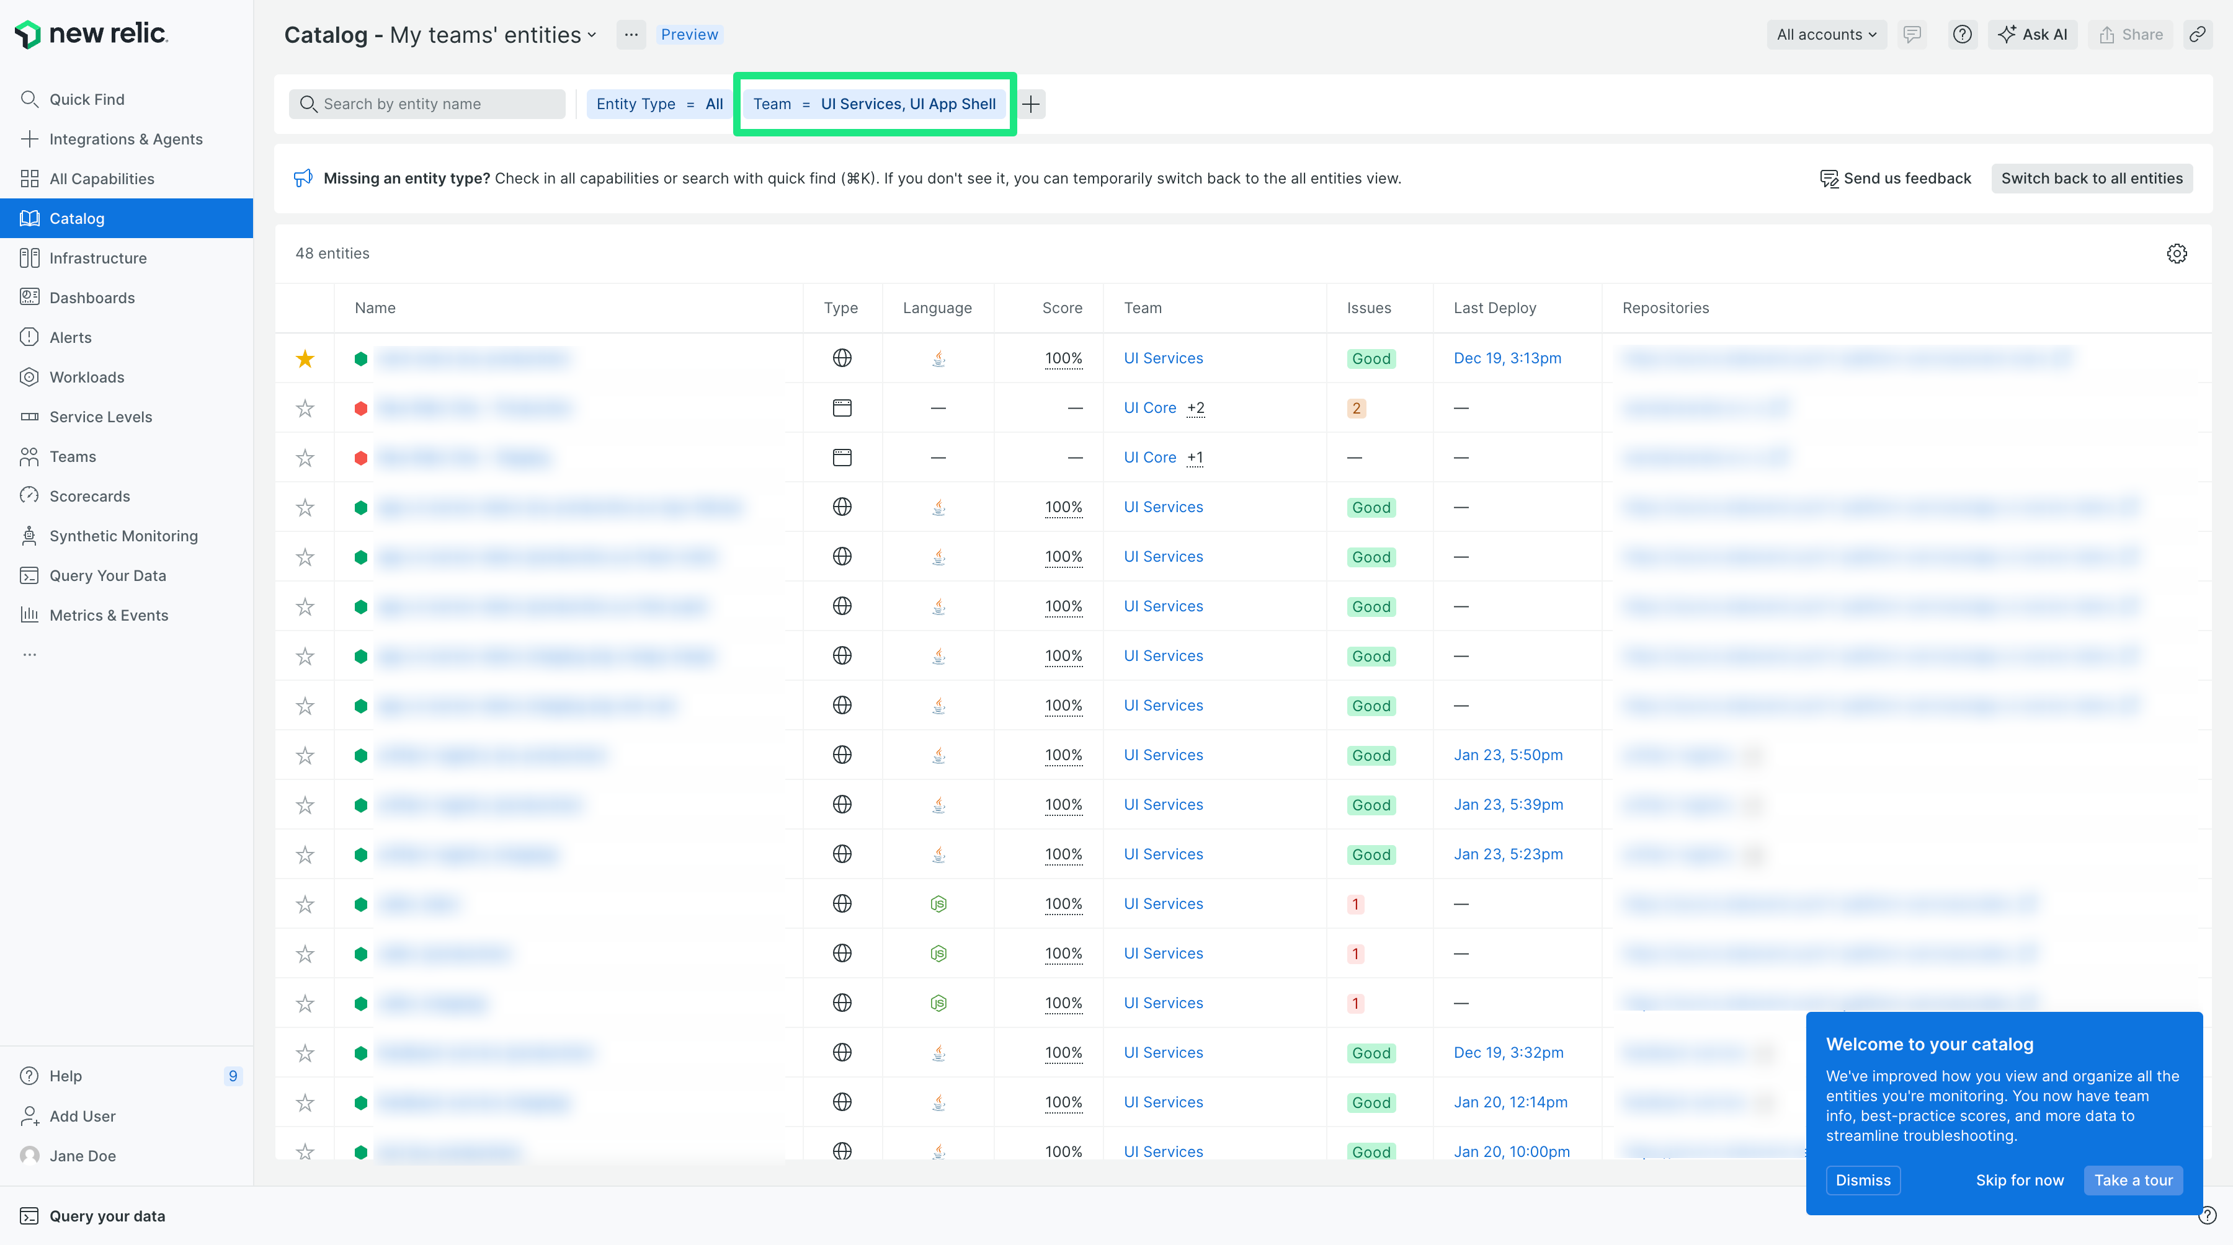The height and width of the screenshot is (1245, 2233).
Task: Open Scorecards in the sidebar
Action: (89, 495)
